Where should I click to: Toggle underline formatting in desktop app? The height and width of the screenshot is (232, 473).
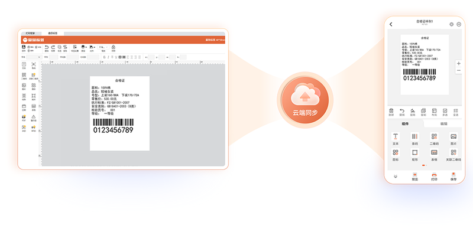[x=116, y=57]
